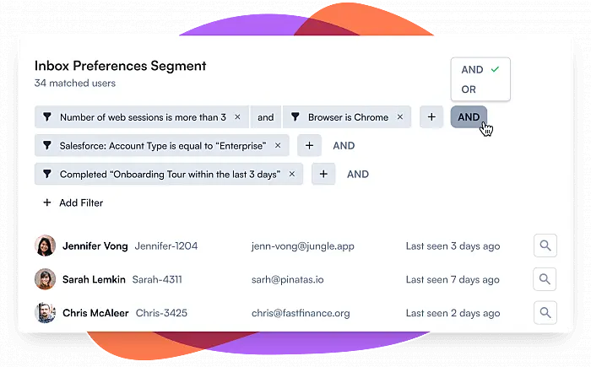The width and height of the screenshot is (591, 367).
Task: Click the magnifier icon for Chris McAleer
Action: click(x=545, y=313)
